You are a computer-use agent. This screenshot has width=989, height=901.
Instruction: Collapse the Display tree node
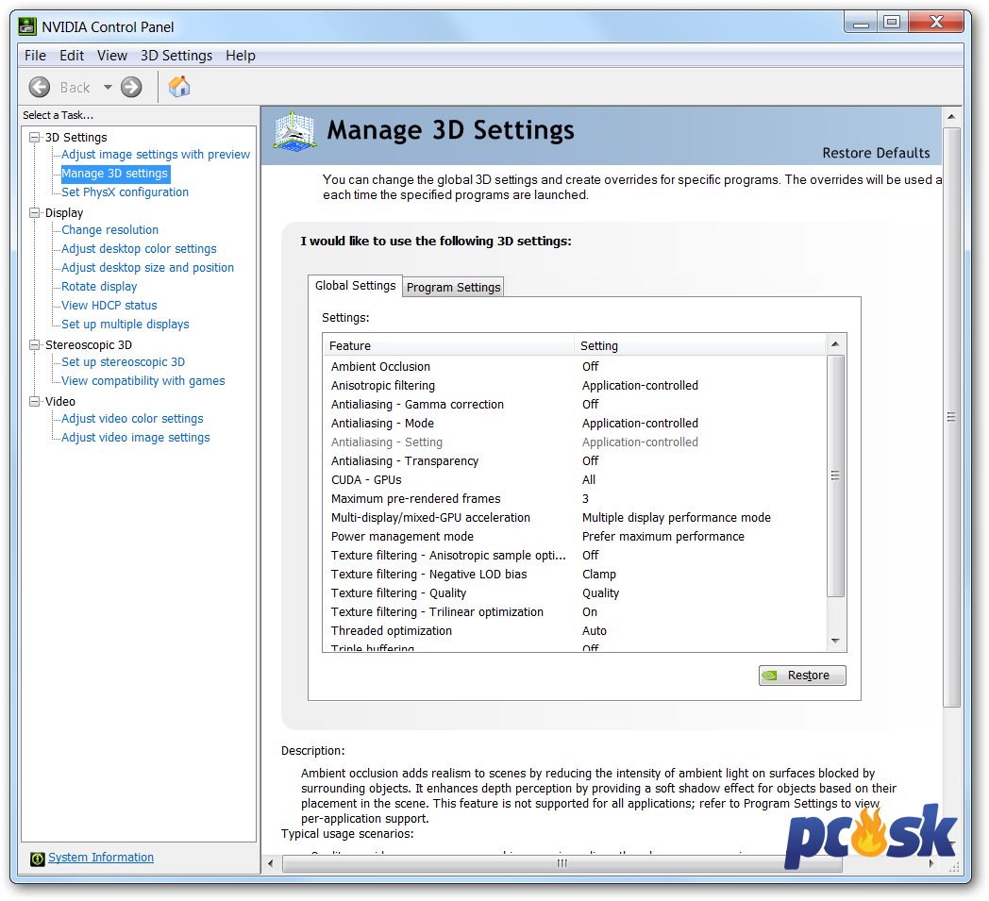pyautogui.click(x=35, y=213)
